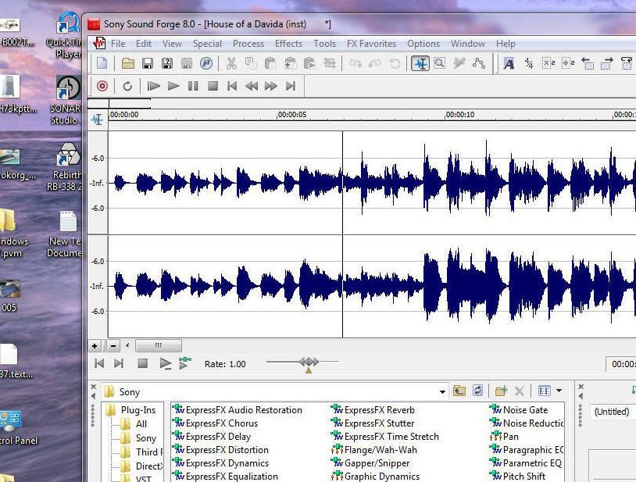Open the FX Favorites menu

coord(371,44)
